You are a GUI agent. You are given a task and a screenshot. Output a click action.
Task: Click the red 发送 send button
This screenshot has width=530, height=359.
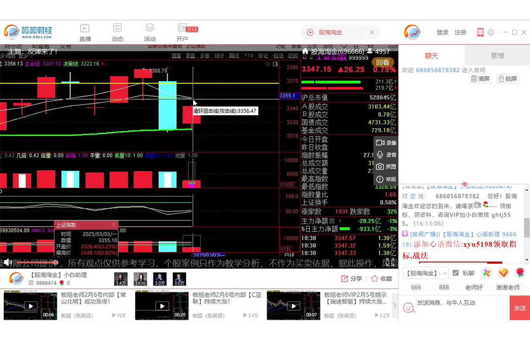coord(520,308)
